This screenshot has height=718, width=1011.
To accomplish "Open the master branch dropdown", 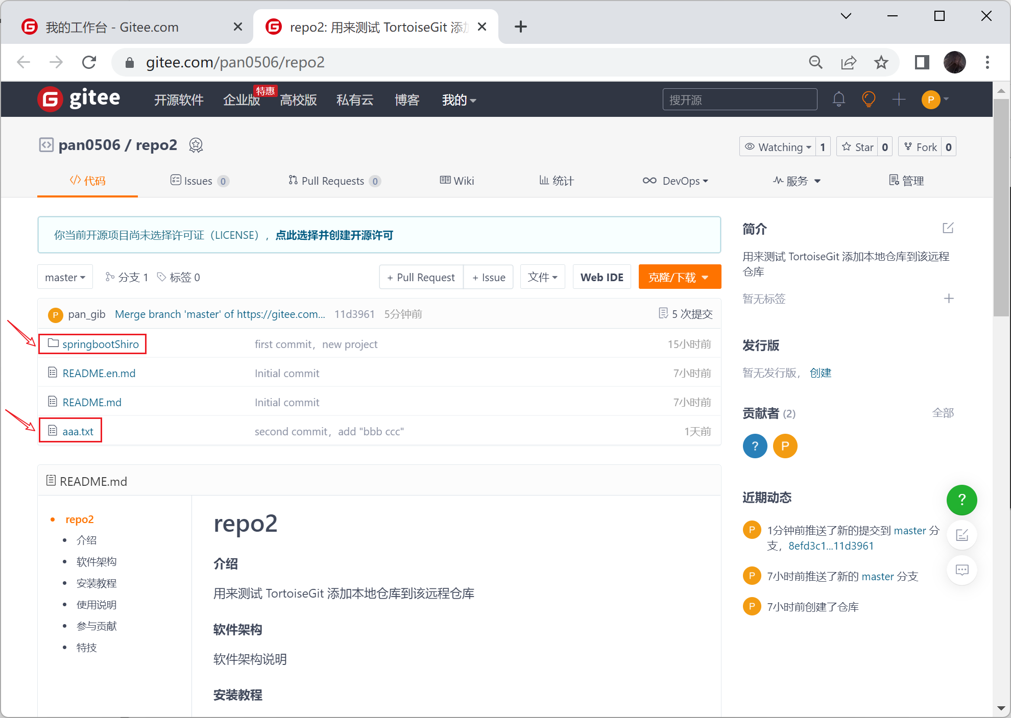I will tap(65, 277).
